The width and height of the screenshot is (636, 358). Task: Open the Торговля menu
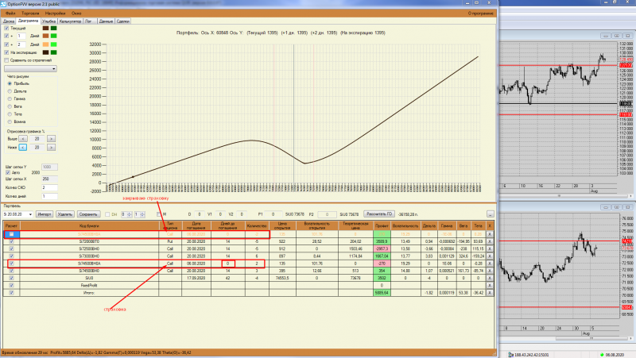[30, 13]
